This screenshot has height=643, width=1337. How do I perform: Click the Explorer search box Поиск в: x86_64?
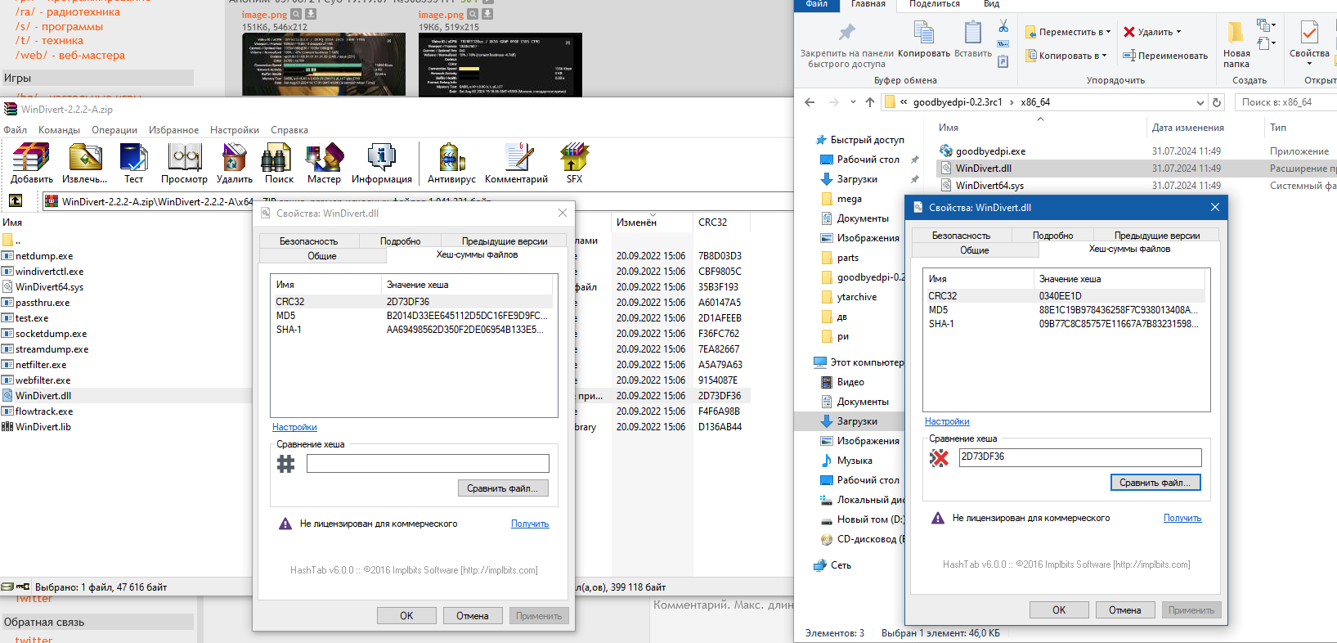(x=1285, y=102)
